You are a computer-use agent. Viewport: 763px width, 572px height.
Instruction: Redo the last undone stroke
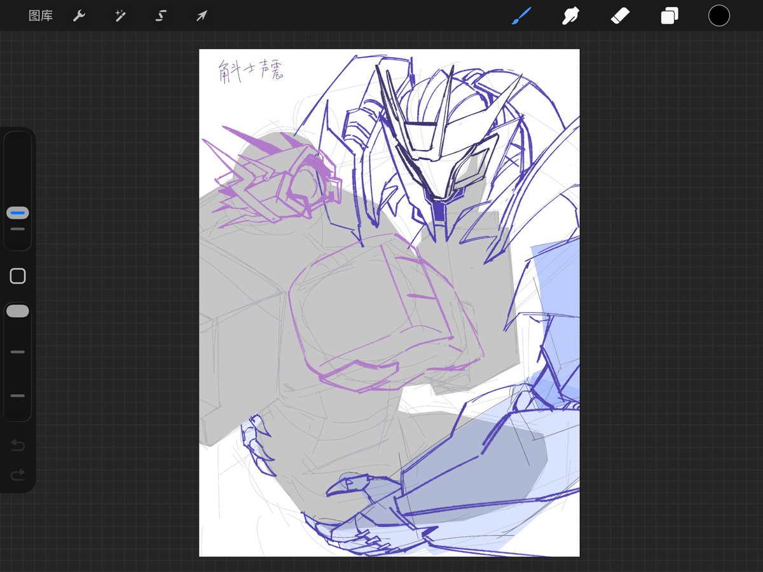coord(18,474)
